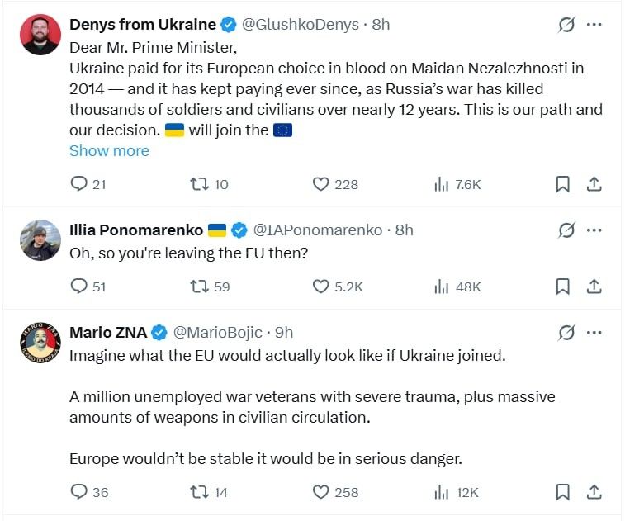This screenshot has height=521, width=625.
Task: Like Illia Ponomarenko's tweet
Action: pyautogui.click(x=321, y=287)
